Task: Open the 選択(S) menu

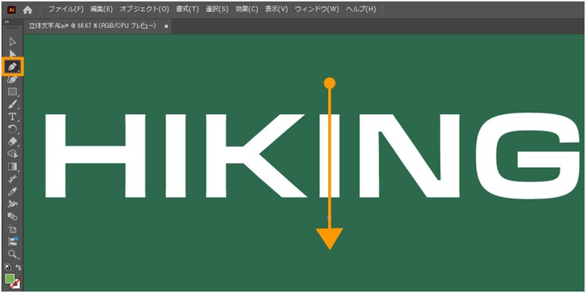Action: [x=216, y=9]
